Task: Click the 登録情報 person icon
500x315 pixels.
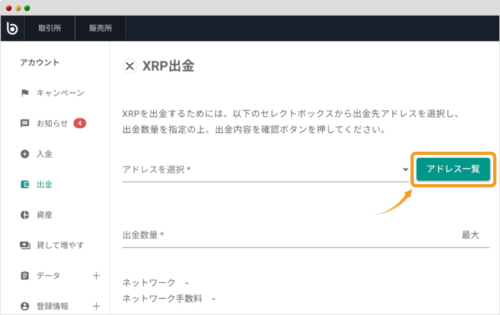Action: point(25,306)
